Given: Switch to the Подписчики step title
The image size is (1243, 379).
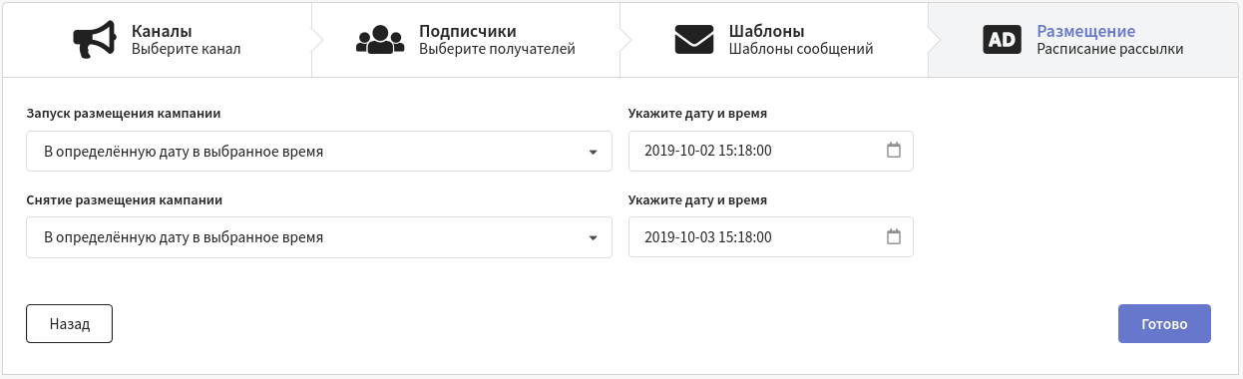Looking at the screenshot, I should (468, 31).
